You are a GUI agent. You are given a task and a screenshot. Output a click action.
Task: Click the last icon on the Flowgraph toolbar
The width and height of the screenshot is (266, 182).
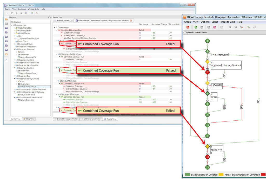(x=255, y=27)
